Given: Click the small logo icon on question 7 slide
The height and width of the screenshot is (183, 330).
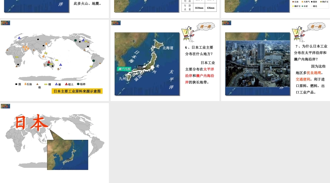Looking at the screenshot, I should click(x=226, y=23).
